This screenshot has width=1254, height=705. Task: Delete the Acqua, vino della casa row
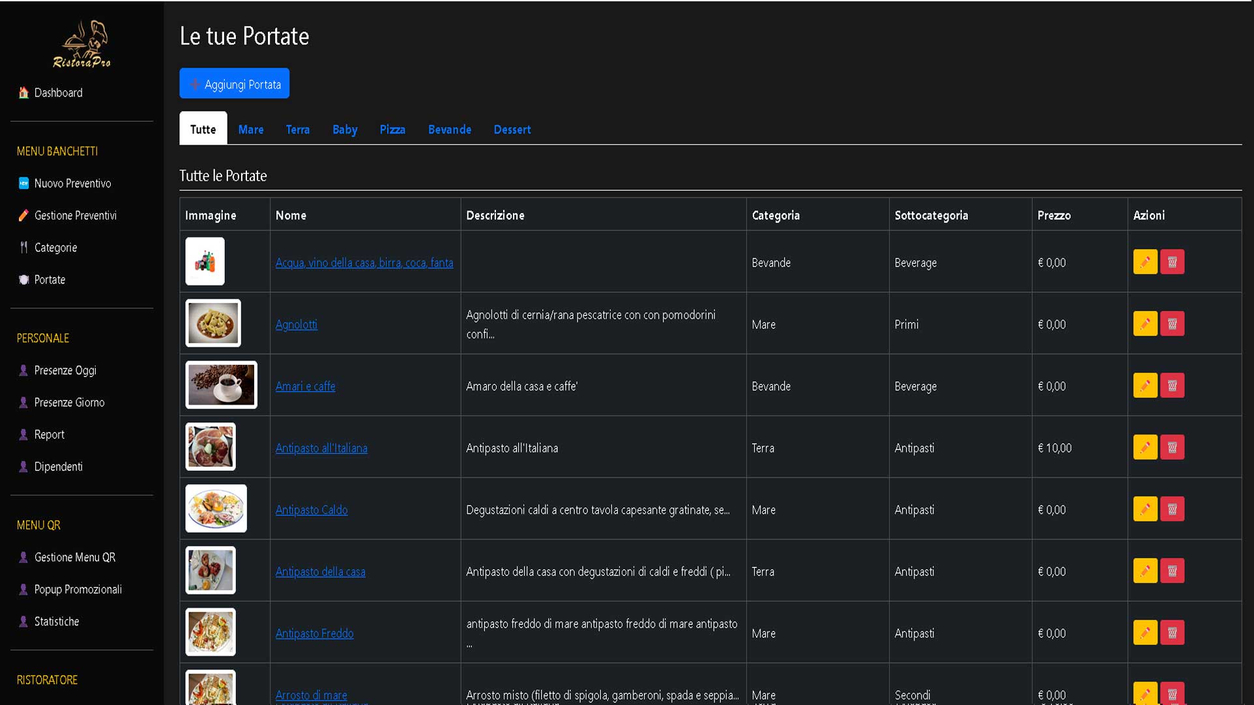tap(1172, 262)
